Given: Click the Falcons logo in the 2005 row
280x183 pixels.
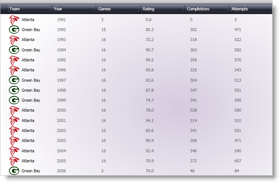Looking at the screenshot, I should (14, 161).
